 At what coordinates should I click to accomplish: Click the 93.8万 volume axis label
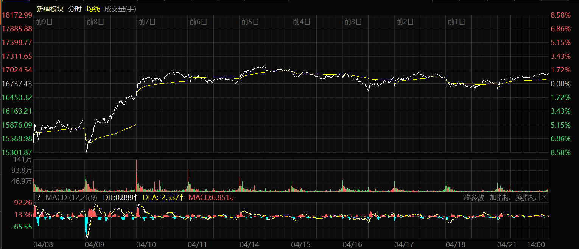coord(22,170)
